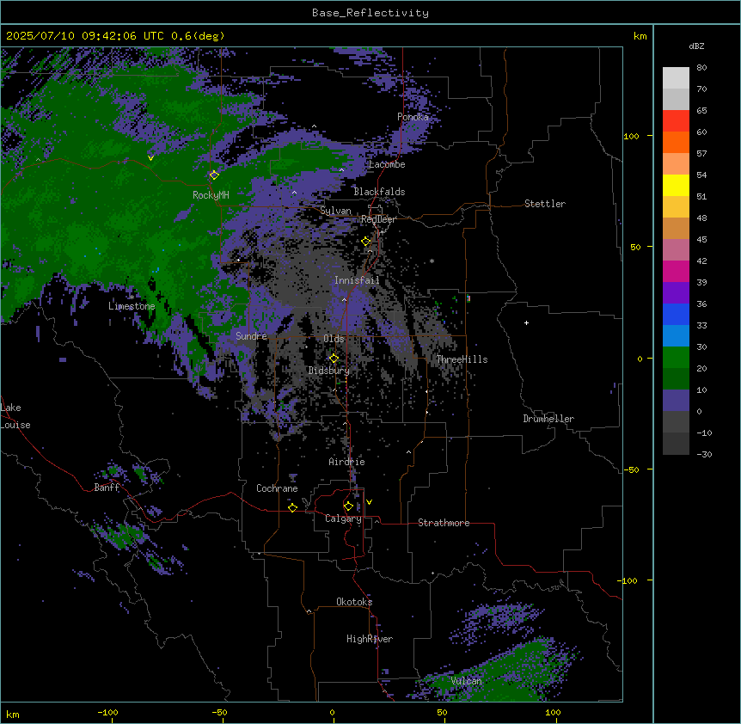Click the Airdrie label

point(346,462)
